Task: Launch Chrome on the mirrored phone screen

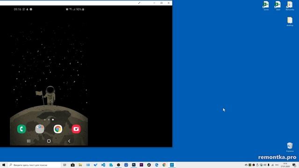Action: tap(58, 129)
